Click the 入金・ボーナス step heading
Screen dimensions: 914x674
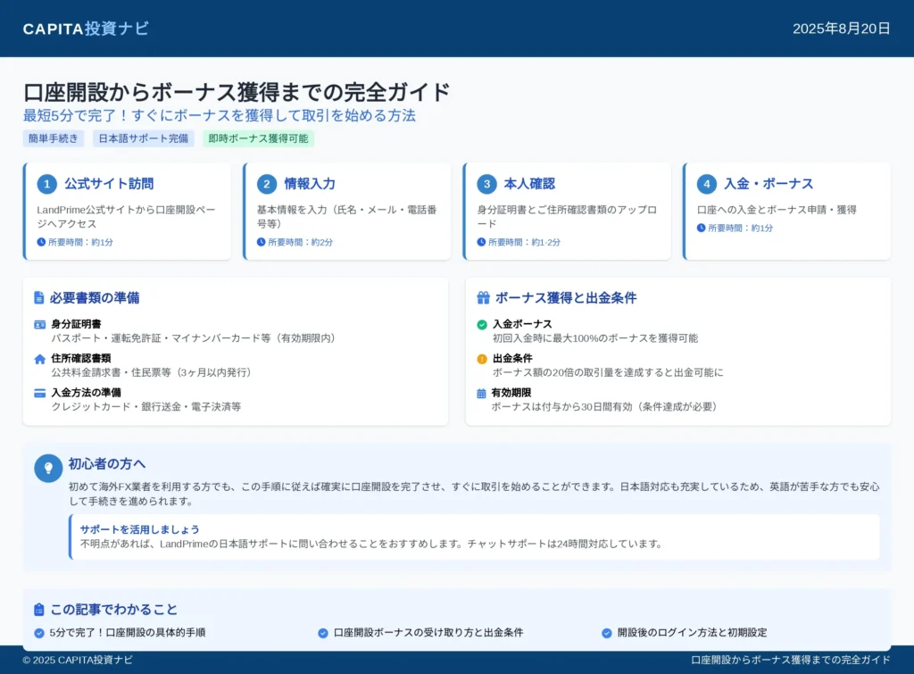[x=769, y=184]
